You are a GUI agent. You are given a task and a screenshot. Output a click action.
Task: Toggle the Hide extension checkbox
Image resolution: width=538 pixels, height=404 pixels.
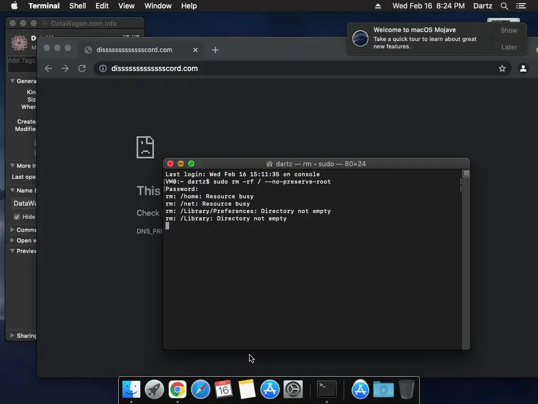[16, 217]
